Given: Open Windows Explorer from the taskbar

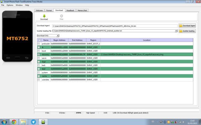Looking at the screenshot, I should [x=23, y=122].
